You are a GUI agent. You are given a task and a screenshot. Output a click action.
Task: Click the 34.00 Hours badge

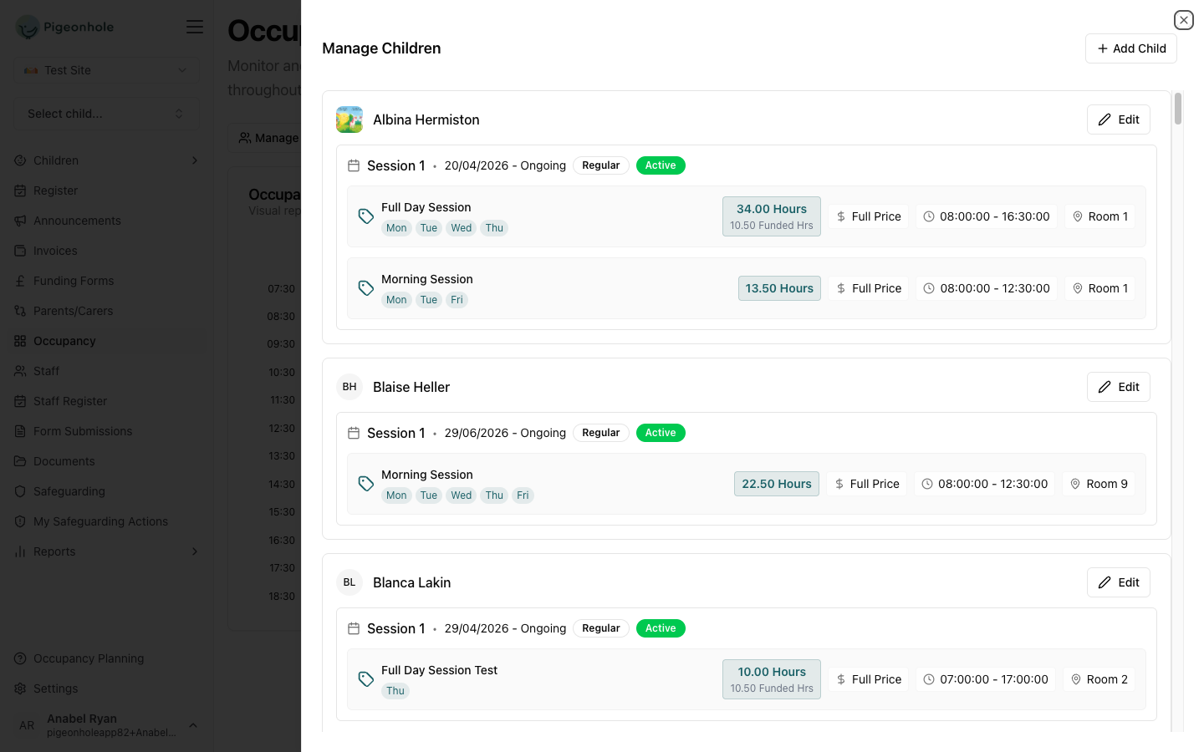tap(772, 216)
